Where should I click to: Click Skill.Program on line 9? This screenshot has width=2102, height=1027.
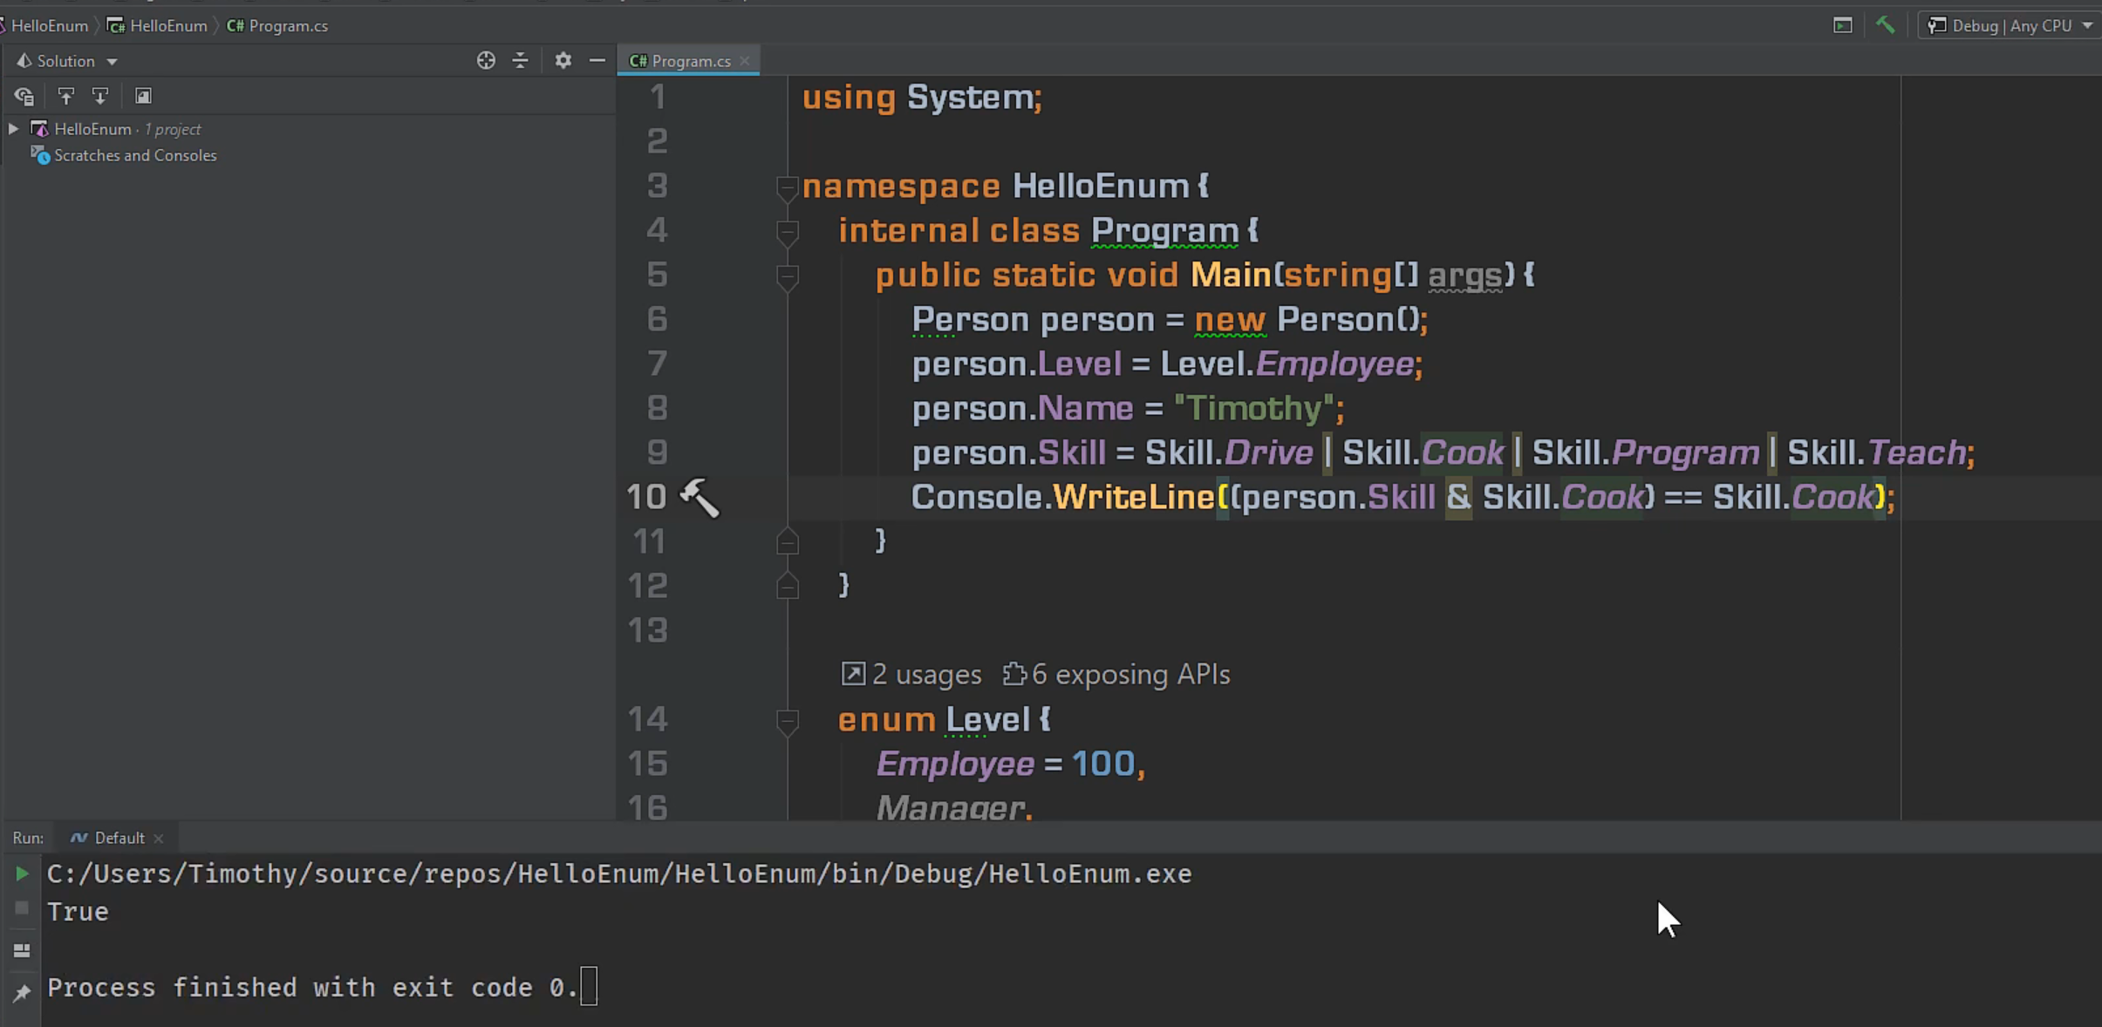pos(1646,452)
